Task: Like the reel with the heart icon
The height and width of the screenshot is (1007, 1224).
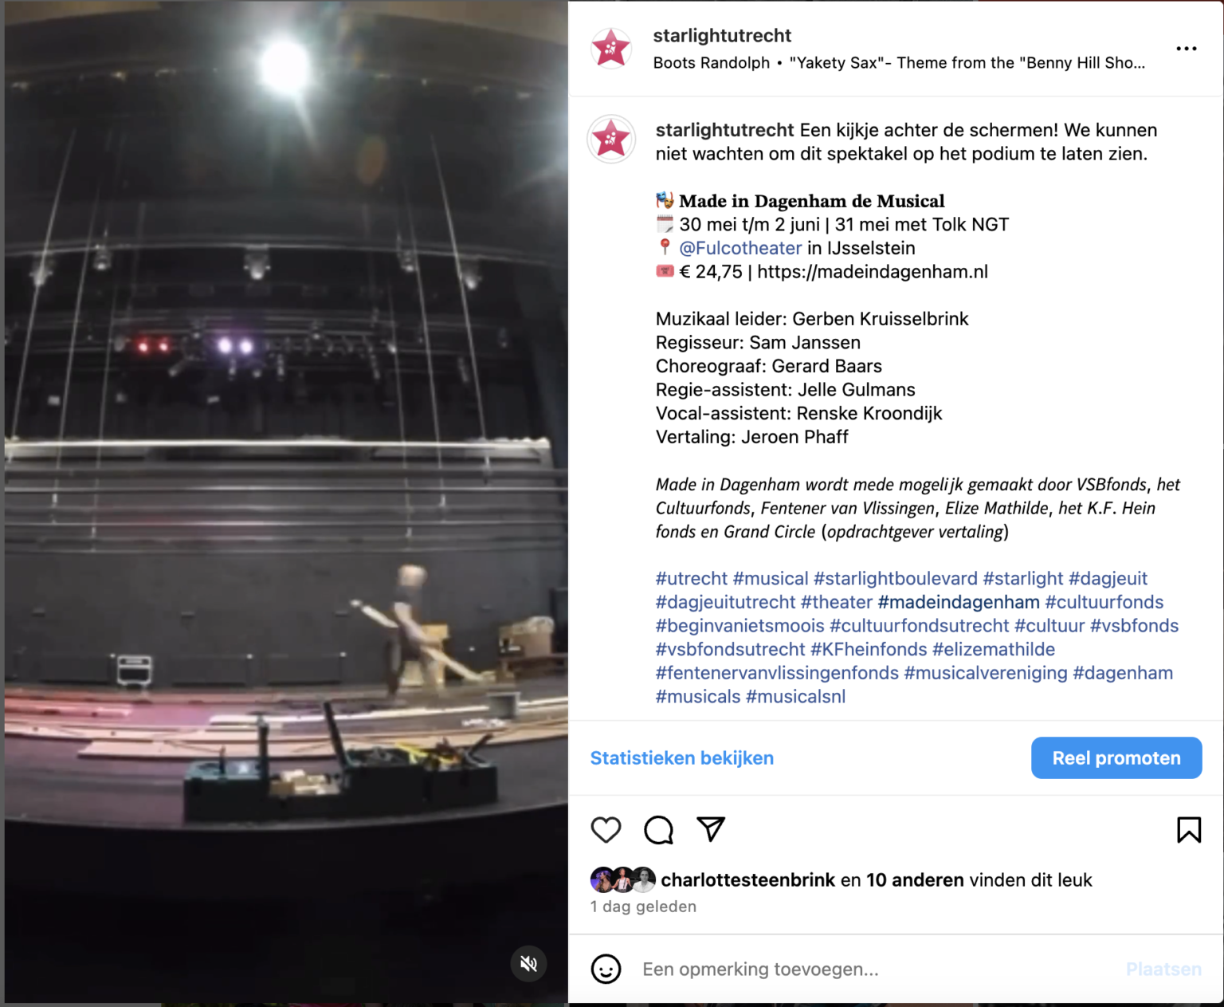Action: click(x=606, y=830)
